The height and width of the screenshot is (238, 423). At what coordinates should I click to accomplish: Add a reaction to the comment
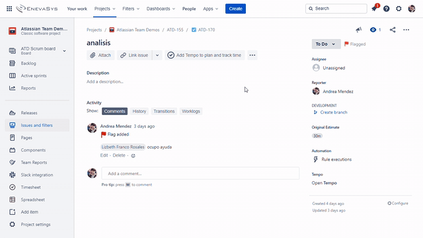pyautogui.click(x=133, y=155)
